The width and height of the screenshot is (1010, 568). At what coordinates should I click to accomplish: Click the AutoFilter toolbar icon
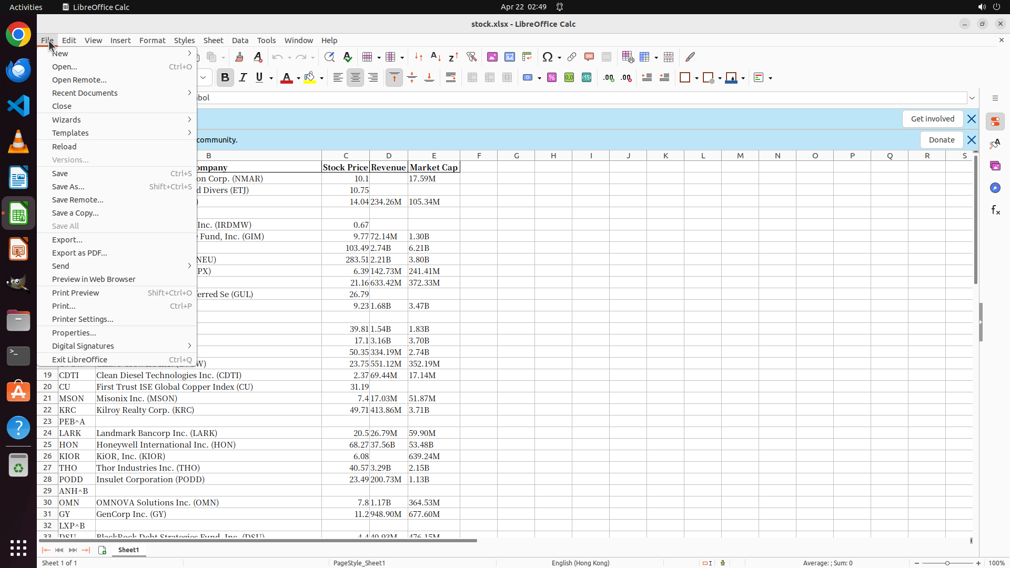[471, 57]
